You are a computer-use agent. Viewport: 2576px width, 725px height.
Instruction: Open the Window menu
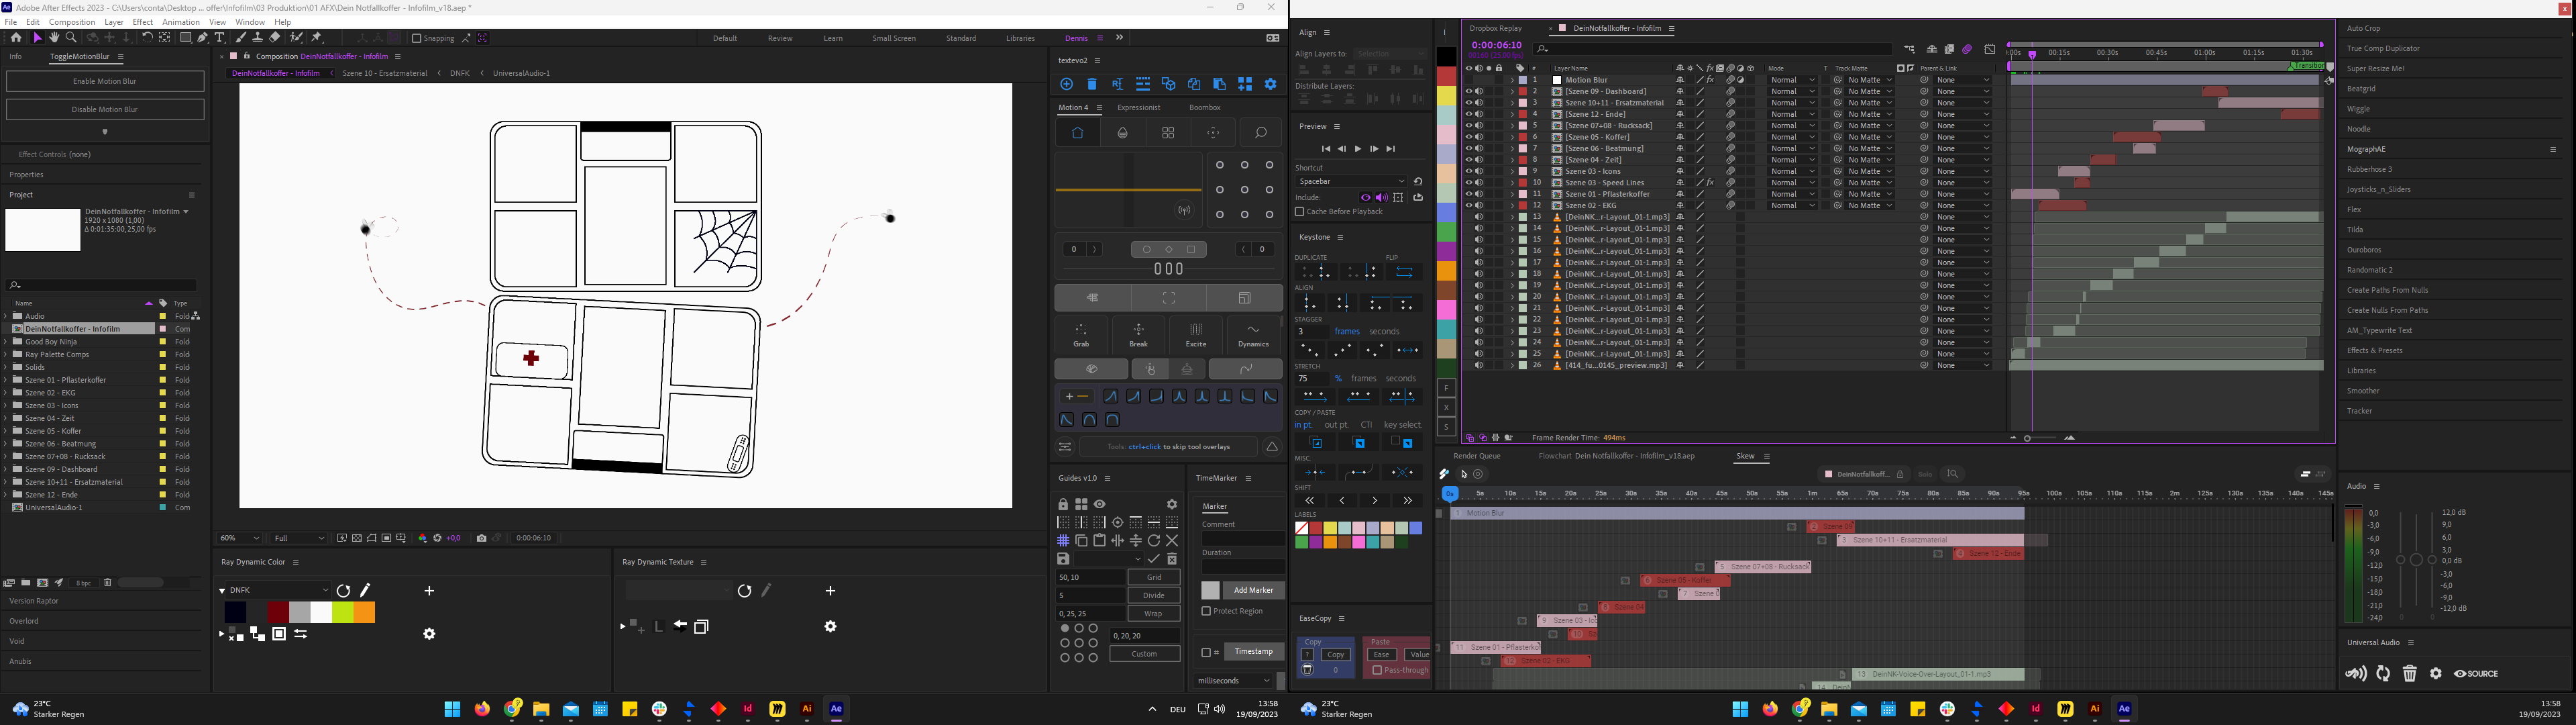point(250,21)
